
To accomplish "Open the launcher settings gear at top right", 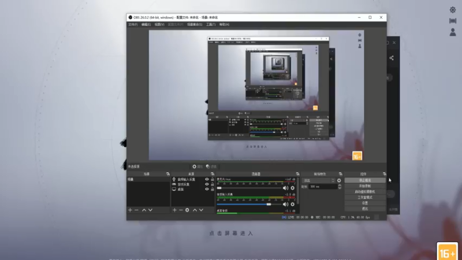I will pos(453,10).
